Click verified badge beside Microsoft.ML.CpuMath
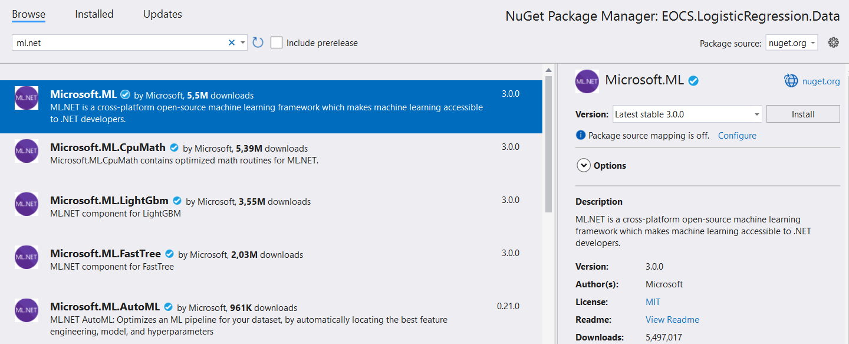849x344 pixels. [175, 148]
